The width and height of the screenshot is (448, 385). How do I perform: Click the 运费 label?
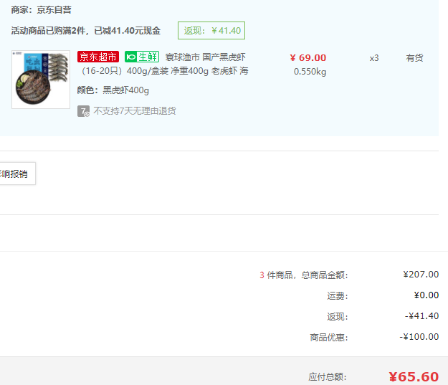pos(338,296)
